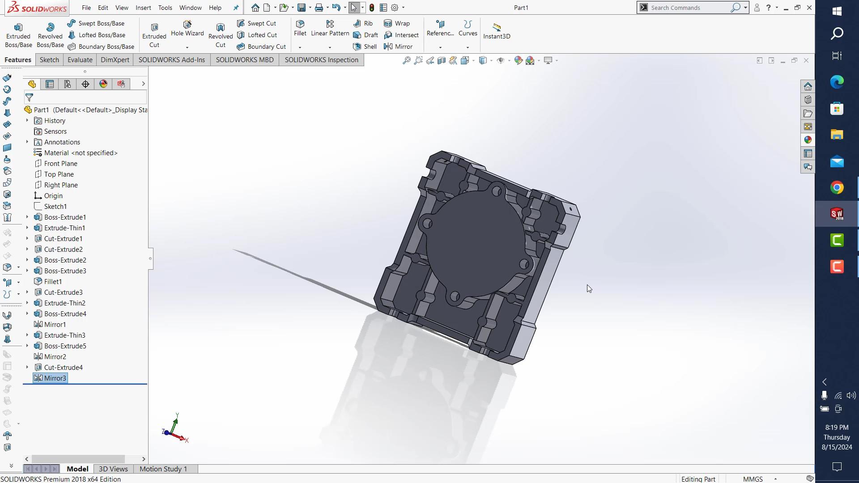The width and height of the screenshot is (859, 483).
Task: Pin the menu bar with pushpin
Action: click(236, 8)
